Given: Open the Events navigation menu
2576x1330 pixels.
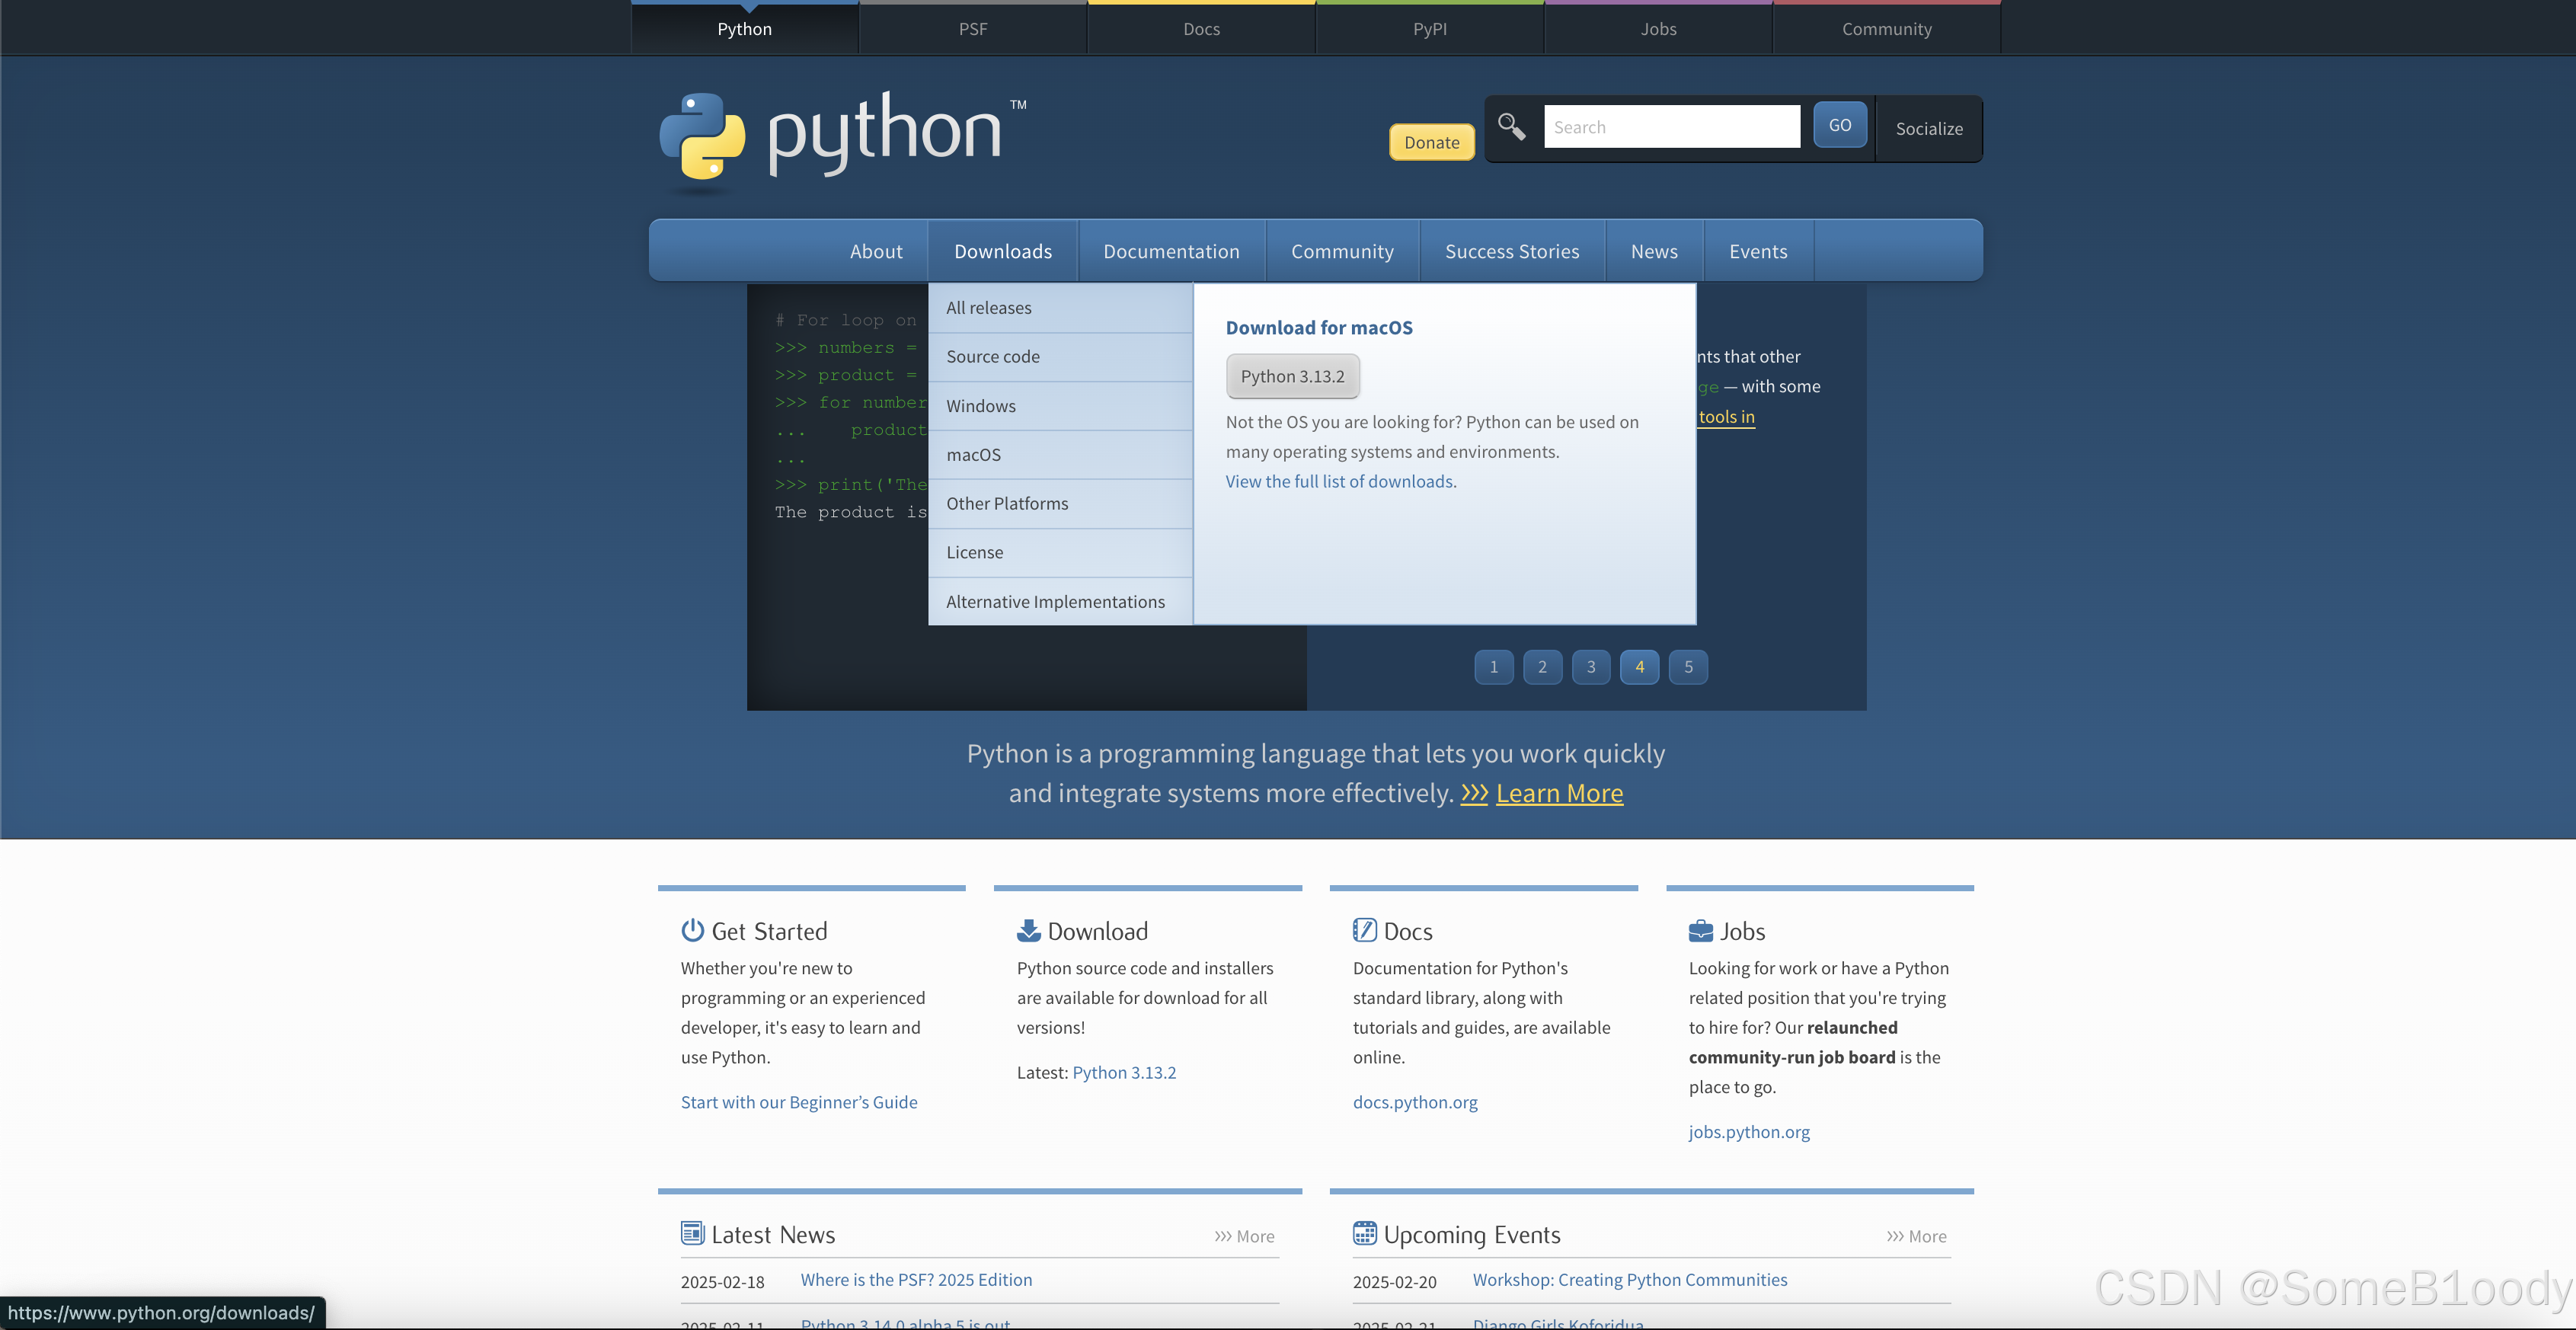Looking at the screenshot, I should (x=1758, y=251).
